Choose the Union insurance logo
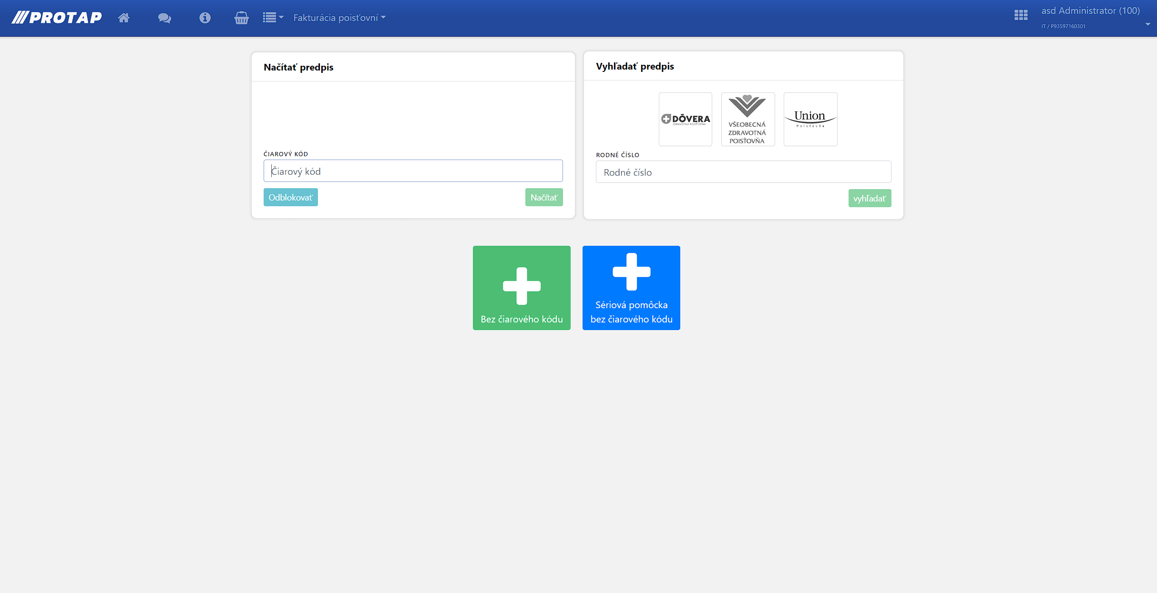 tap(810, 119)
